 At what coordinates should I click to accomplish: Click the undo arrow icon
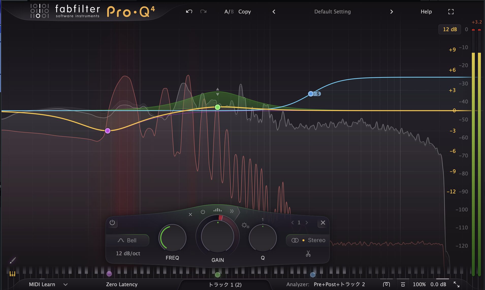[x=189, y=11]
